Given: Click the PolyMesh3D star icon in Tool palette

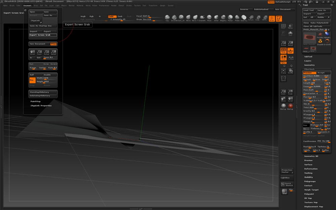Looking at the screenshot, I should [x=321, y=35].
